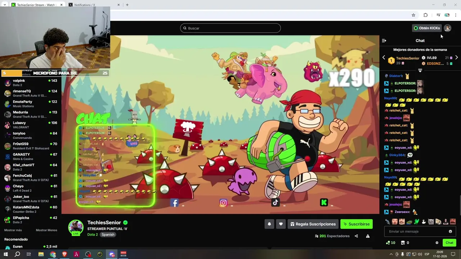Open KotaroMNZdota channel in sidebar
The image size is (461, 259).
tap(31, 209)
